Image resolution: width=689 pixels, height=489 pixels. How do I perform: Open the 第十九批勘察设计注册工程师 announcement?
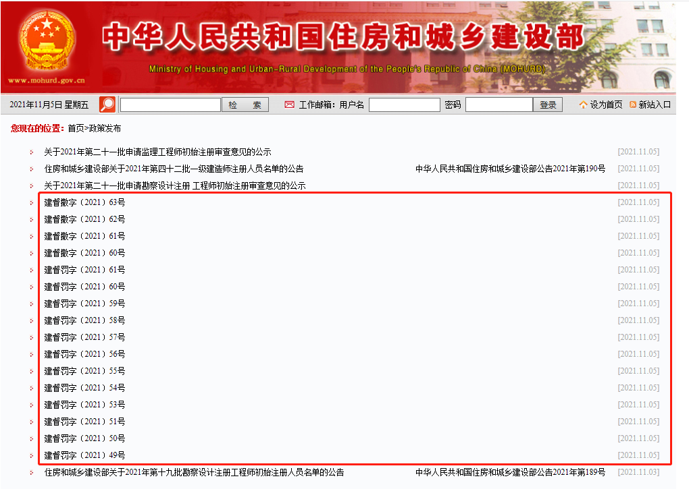[194, 472]
